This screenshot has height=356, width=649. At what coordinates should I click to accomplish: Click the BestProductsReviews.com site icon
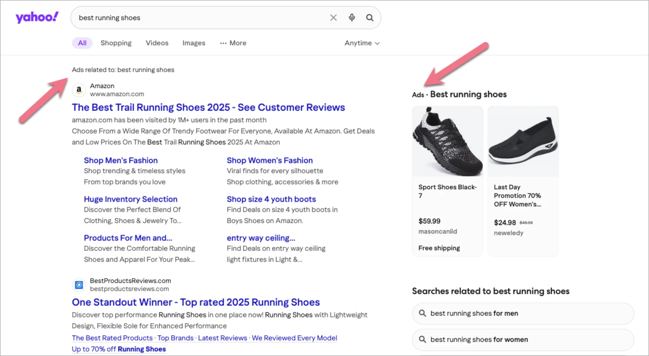79,285
